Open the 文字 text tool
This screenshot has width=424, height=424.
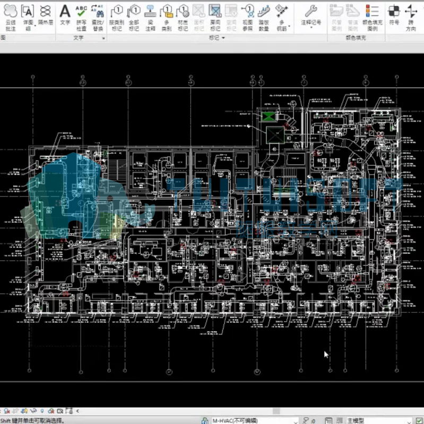coord(65,15)
